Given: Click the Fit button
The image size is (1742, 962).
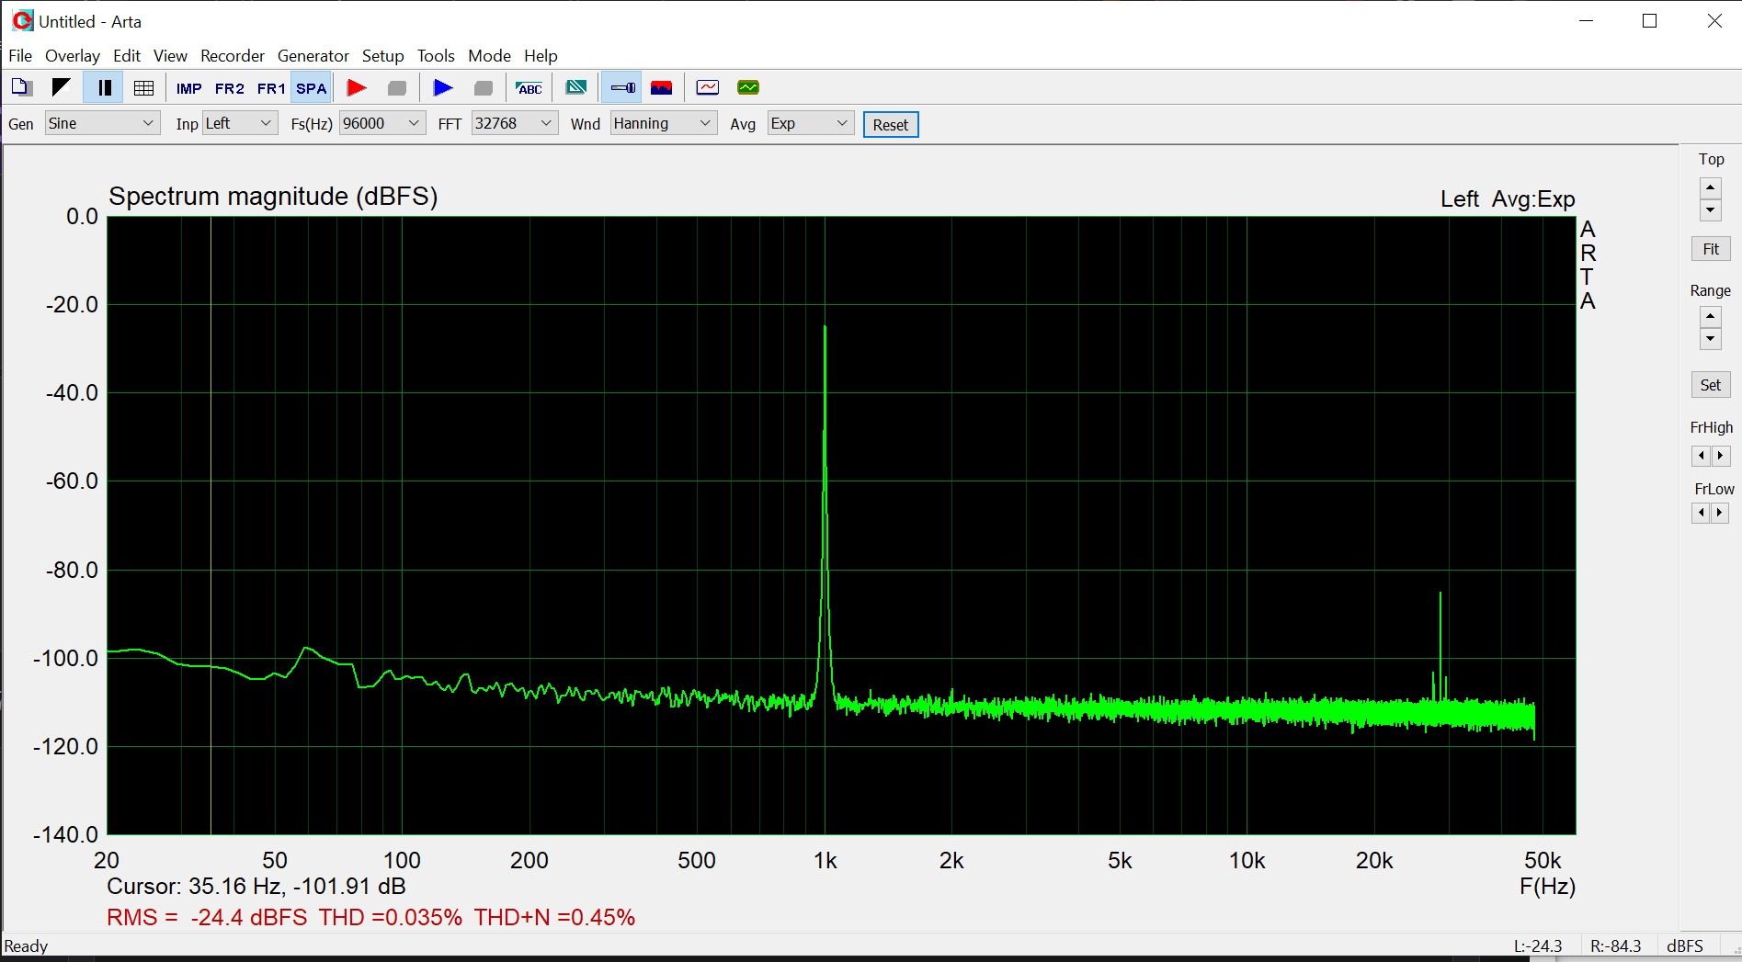Looking at the screenshot, I should 1711,249.
